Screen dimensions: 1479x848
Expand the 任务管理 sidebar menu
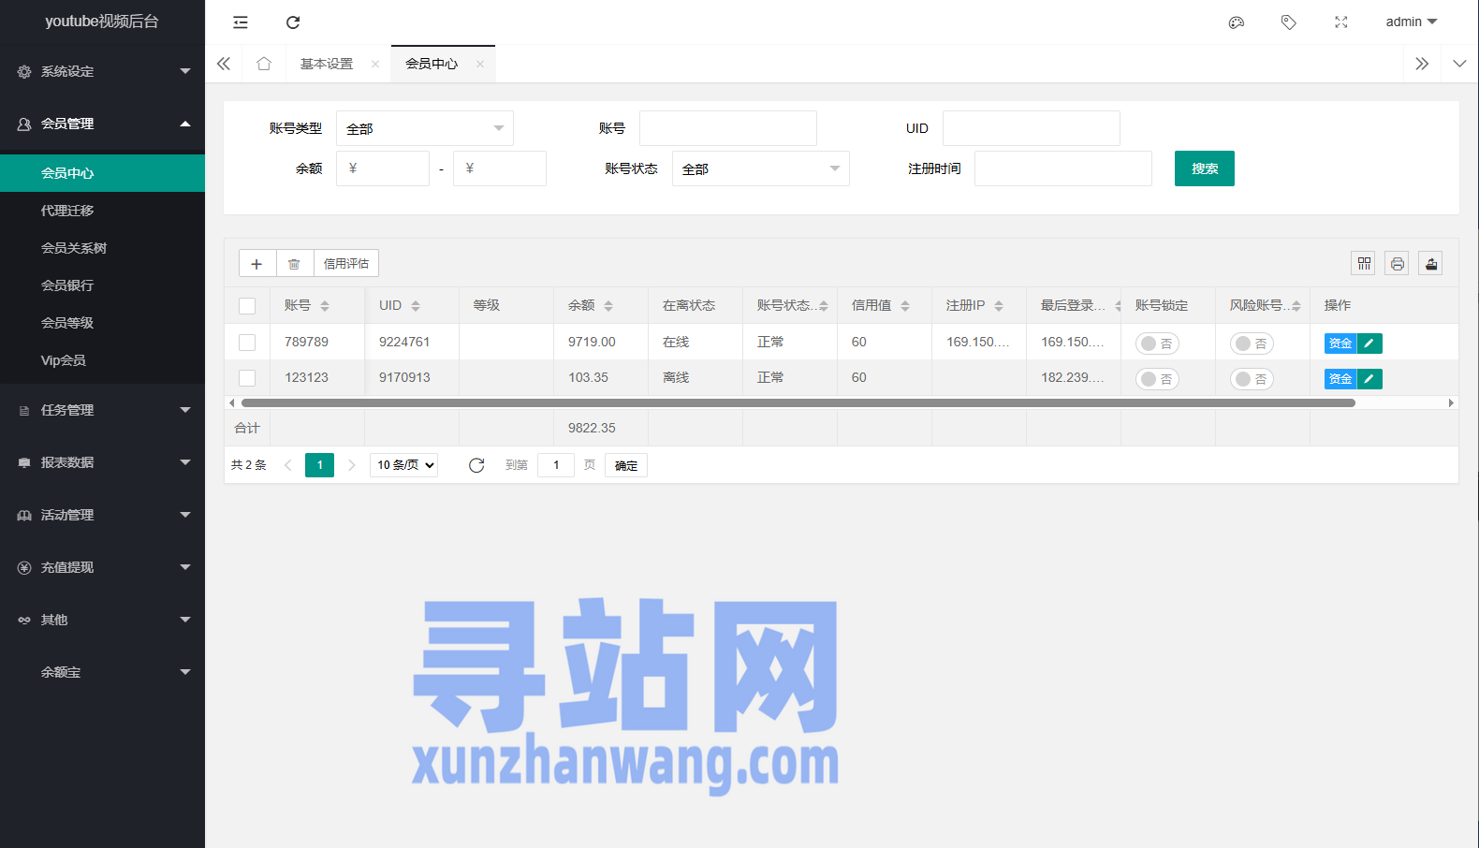click(102, 410)
